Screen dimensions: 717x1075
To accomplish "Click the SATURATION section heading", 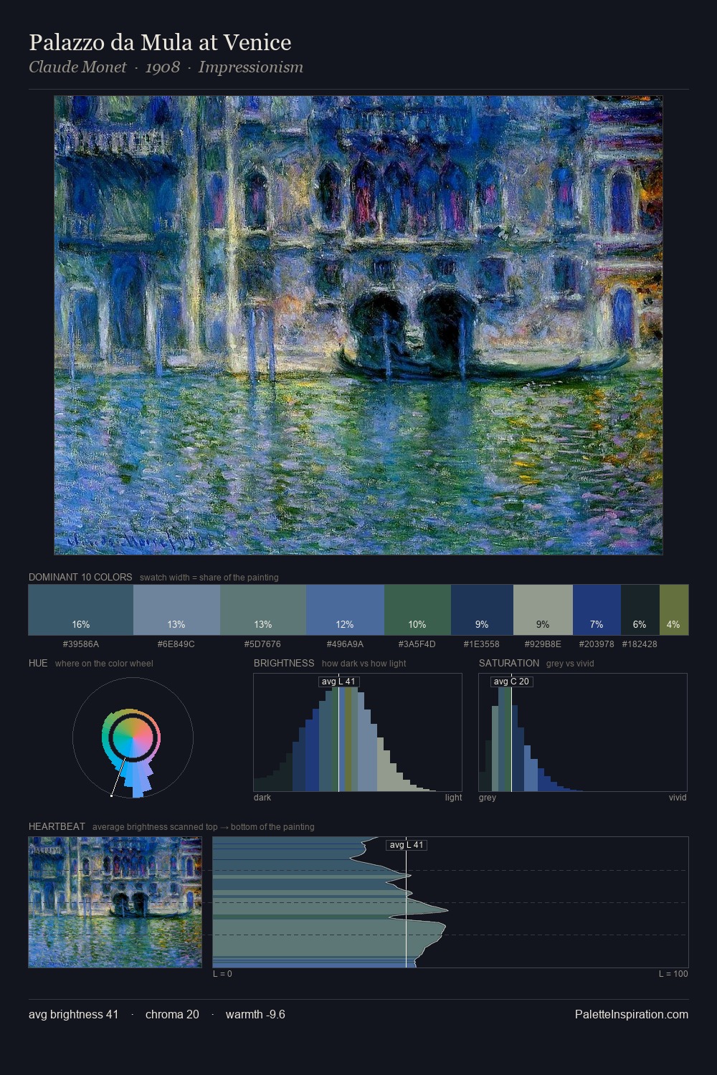I will pos(509,663).
